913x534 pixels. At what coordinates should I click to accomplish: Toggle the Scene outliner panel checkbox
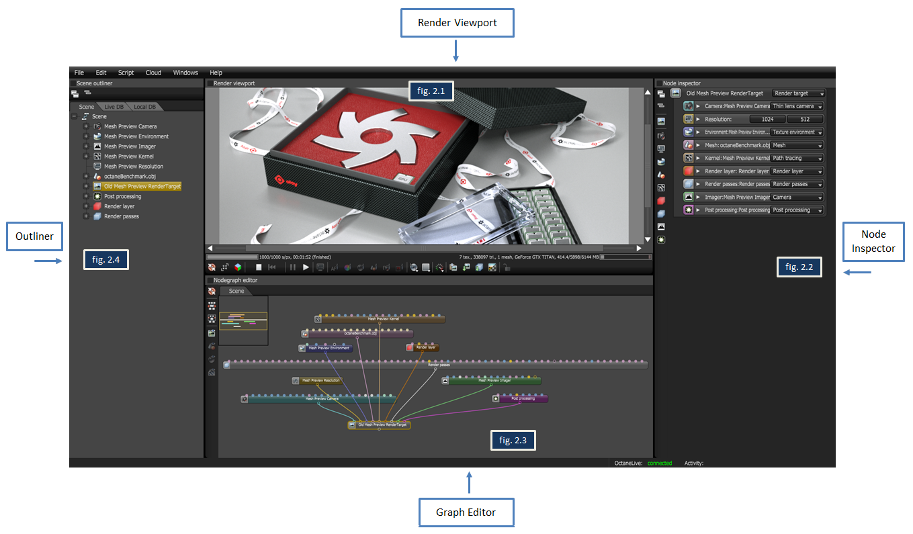[x=73, y=83]
